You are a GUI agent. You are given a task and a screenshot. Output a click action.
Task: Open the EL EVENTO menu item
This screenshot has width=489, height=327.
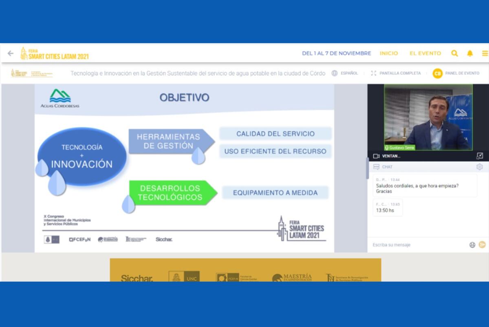click(425, 53)
